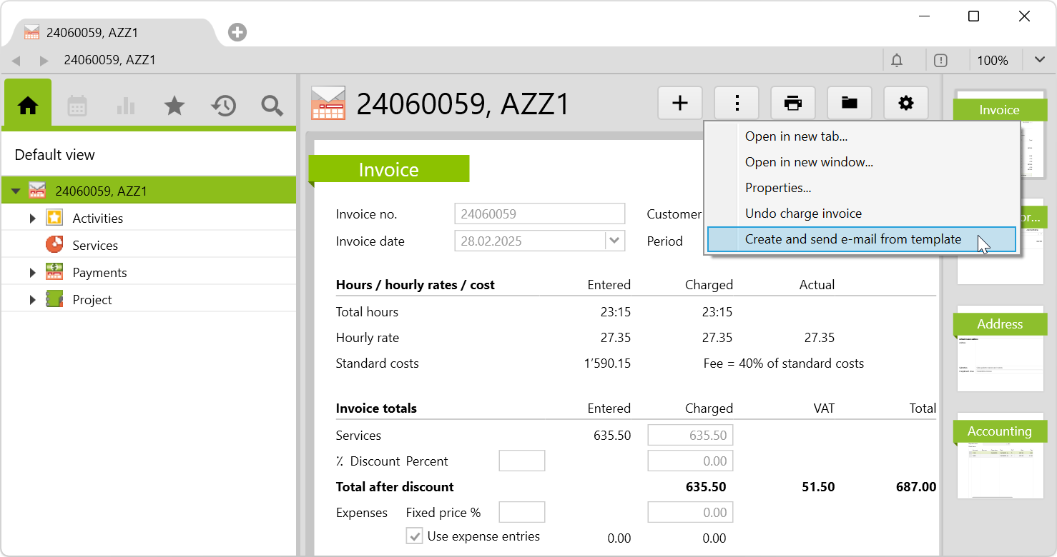The width and height of the screenshot is (1057, 557).
Task: Click the Discount Percent input field
Action: pyautogui.click(x=521, y=461)
